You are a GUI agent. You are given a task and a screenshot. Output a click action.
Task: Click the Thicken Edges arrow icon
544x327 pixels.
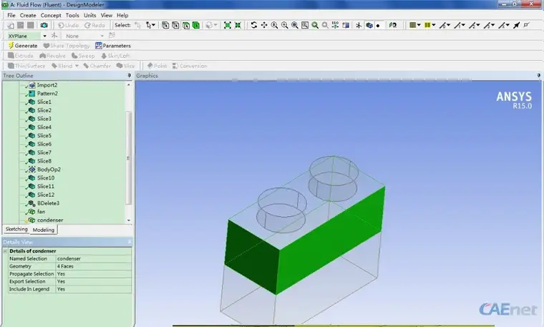(517, 25)
